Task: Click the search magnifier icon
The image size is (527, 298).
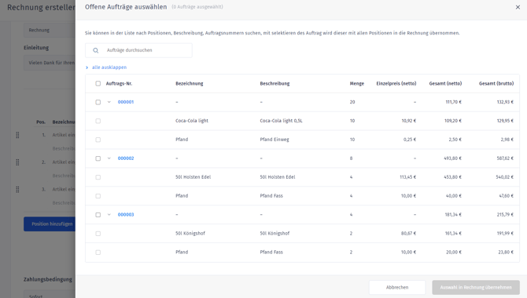Action: click(x=96, y=50)
